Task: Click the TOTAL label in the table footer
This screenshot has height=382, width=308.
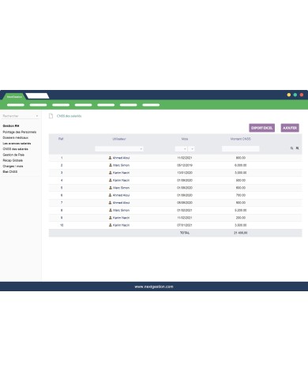Action: coord(185,233)
